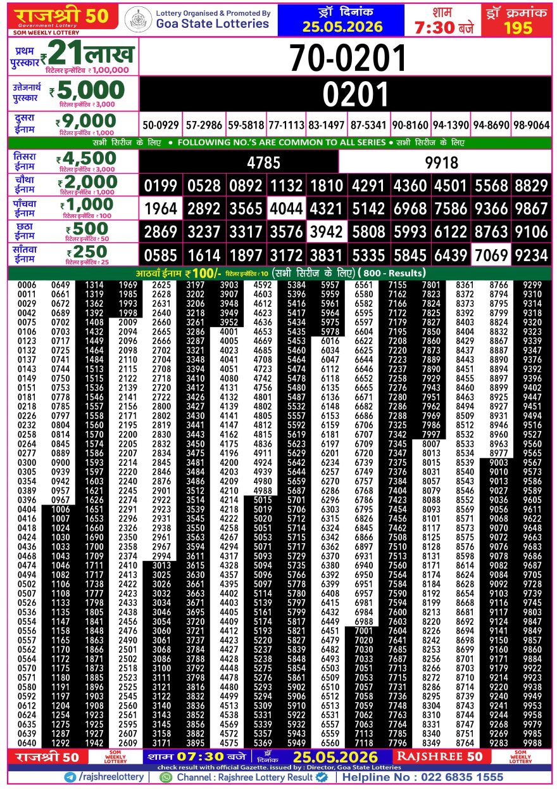Click the blue verified badge after Rajshree Lottery Result
The width and height of the screenshot is (557, 789).
coord(322,777)
